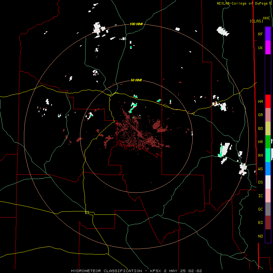273x273 pixels.
Task: Click the RF purple legend swatch
Action: point(268,34)
